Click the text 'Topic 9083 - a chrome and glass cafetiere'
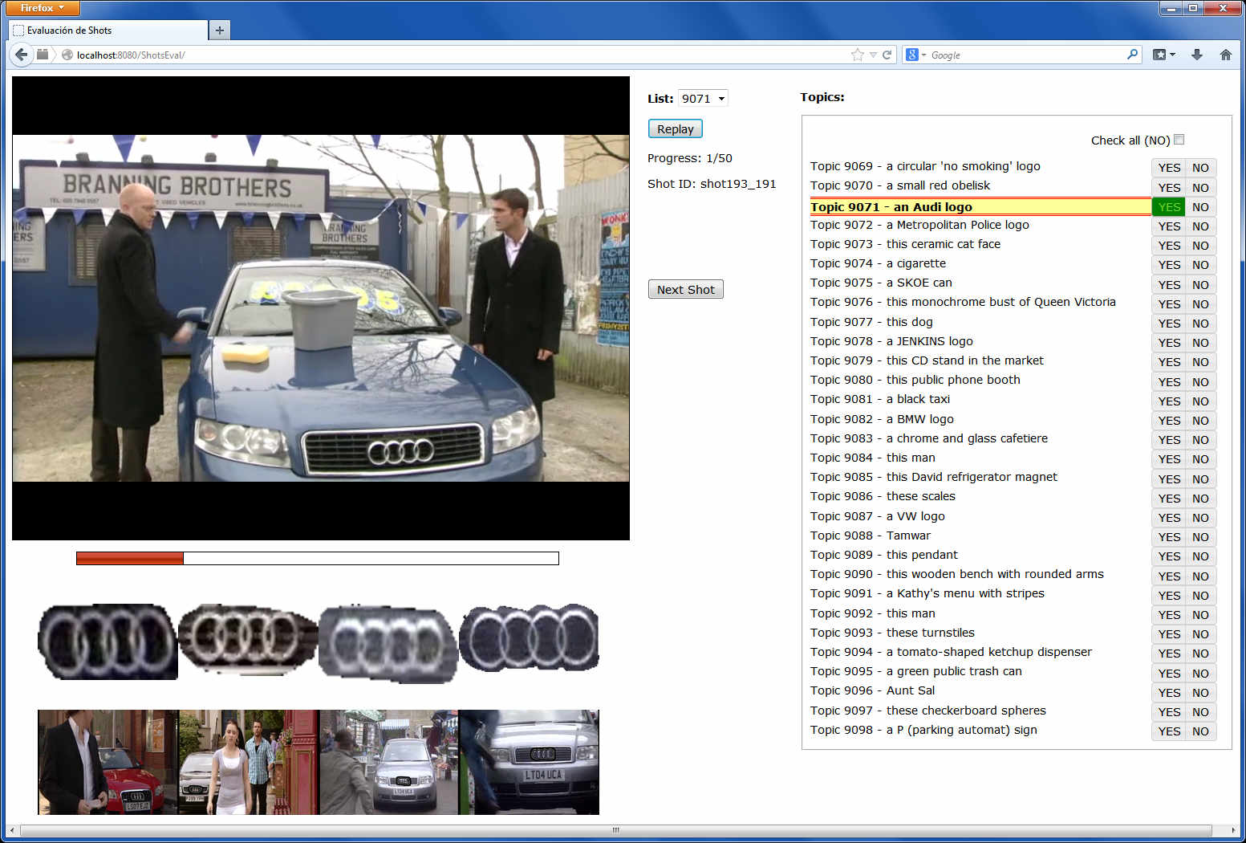The width and height of the screenshot is (1246, 843). 929,438
